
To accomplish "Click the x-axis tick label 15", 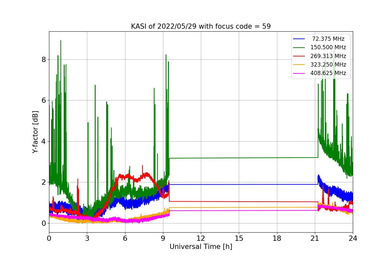I will pos(239,238).
